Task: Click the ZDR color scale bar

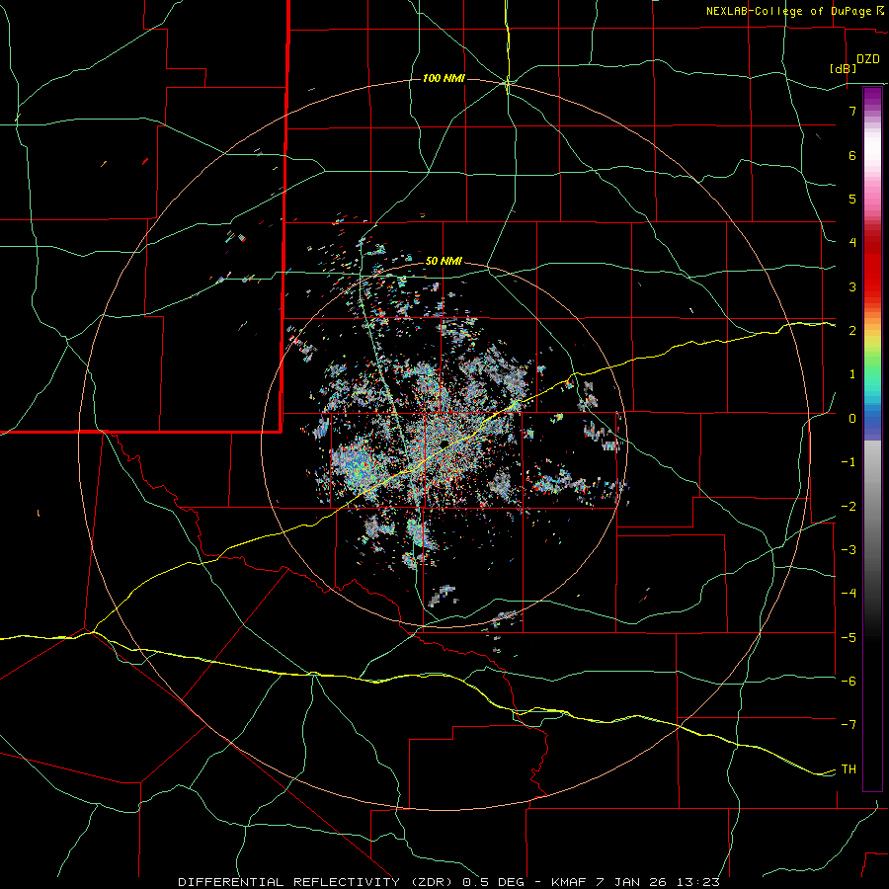Action: point(872,439)
